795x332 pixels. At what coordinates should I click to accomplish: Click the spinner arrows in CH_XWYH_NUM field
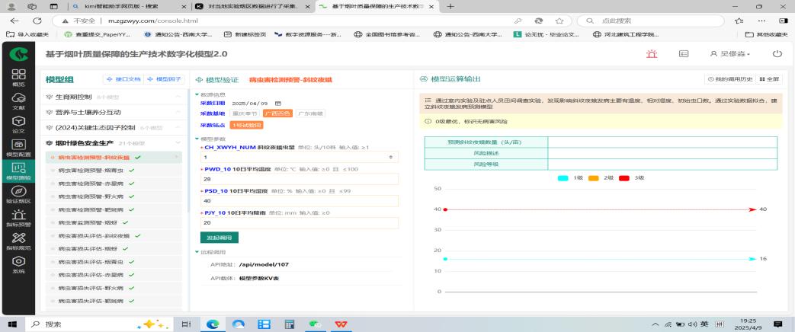pos(390,158)
